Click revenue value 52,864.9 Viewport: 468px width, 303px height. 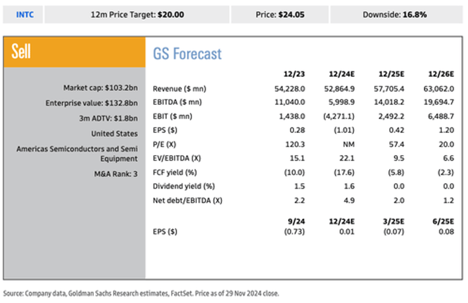pyautogui.click(x=339, y=89)
